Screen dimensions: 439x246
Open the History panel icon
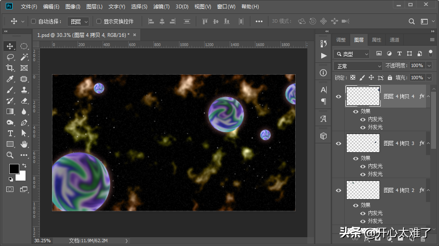[323, 43]
